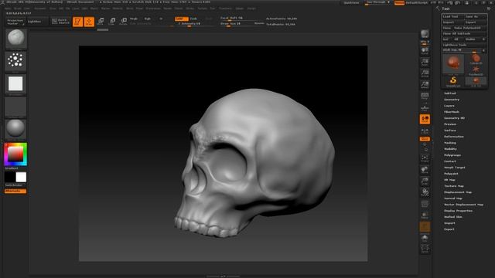495x278 pixels.
Task: Select the Cylinder3D tool thumbnail
Action: pos(476,59)
